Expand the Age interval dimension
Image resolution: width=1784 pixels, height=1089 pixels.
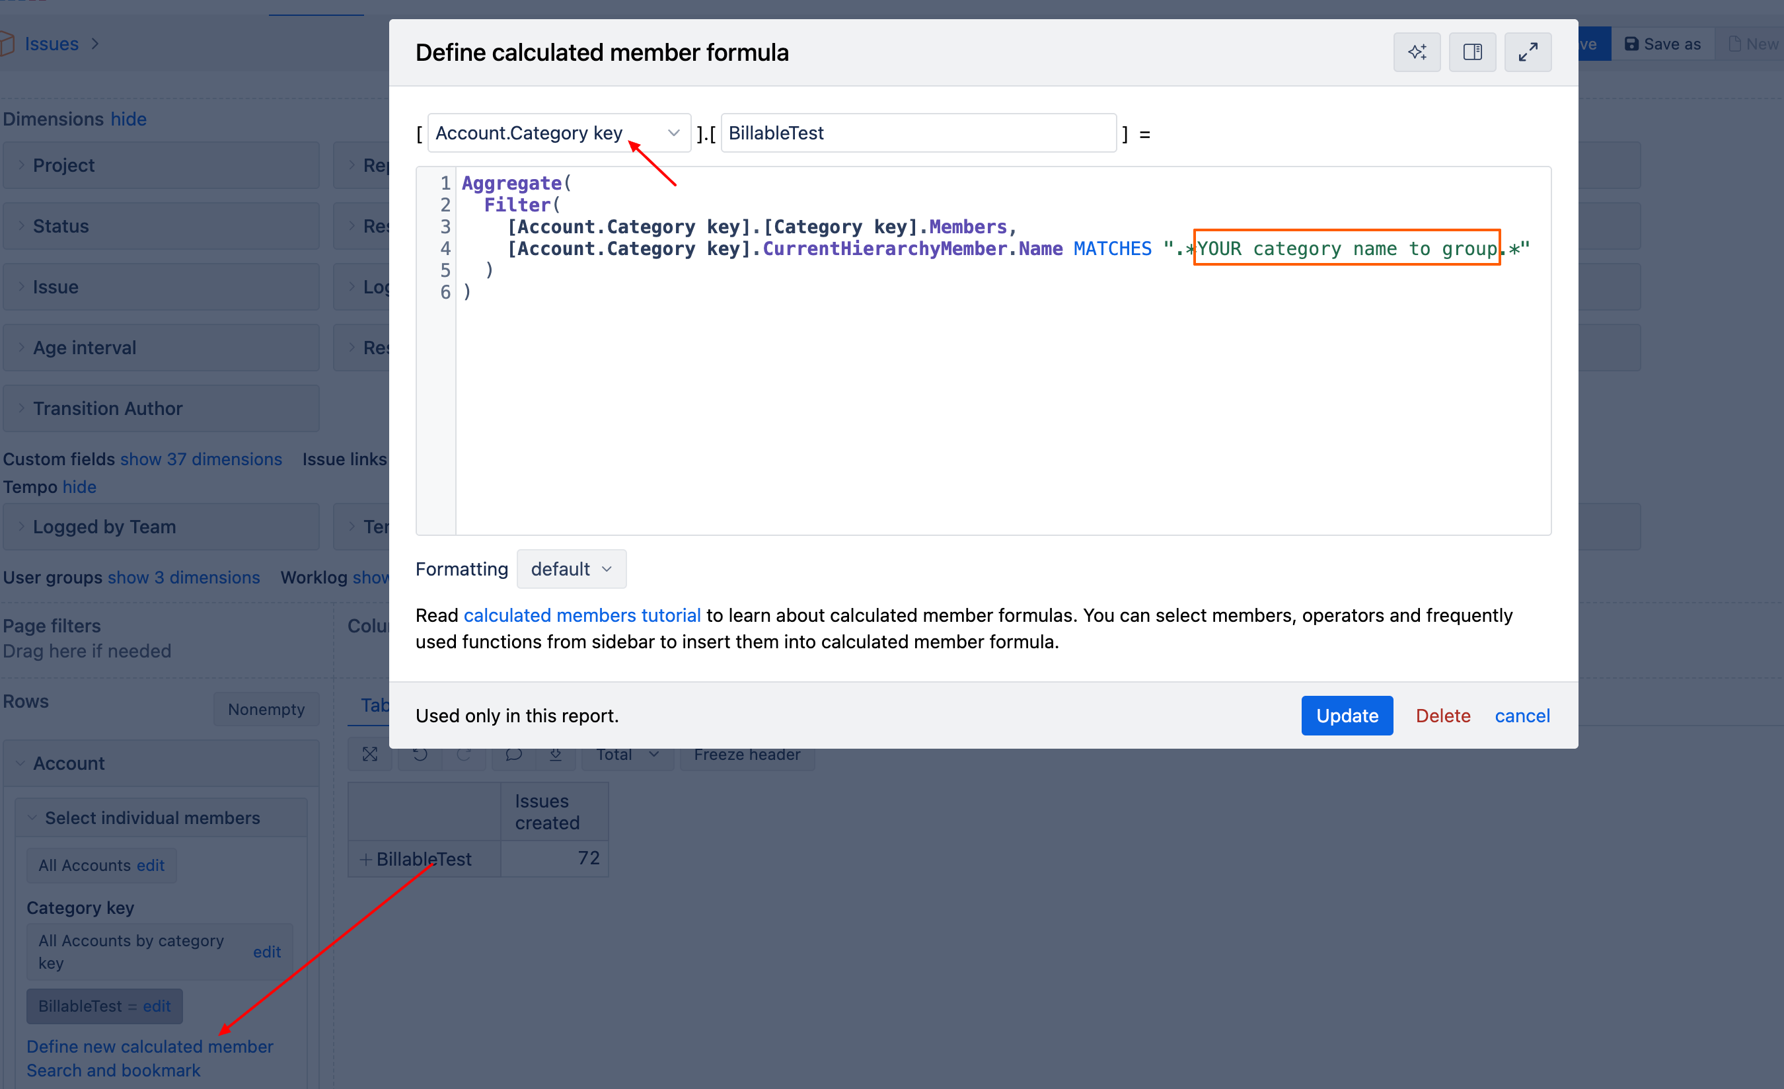pyautogui.click(x=21, y=348)
